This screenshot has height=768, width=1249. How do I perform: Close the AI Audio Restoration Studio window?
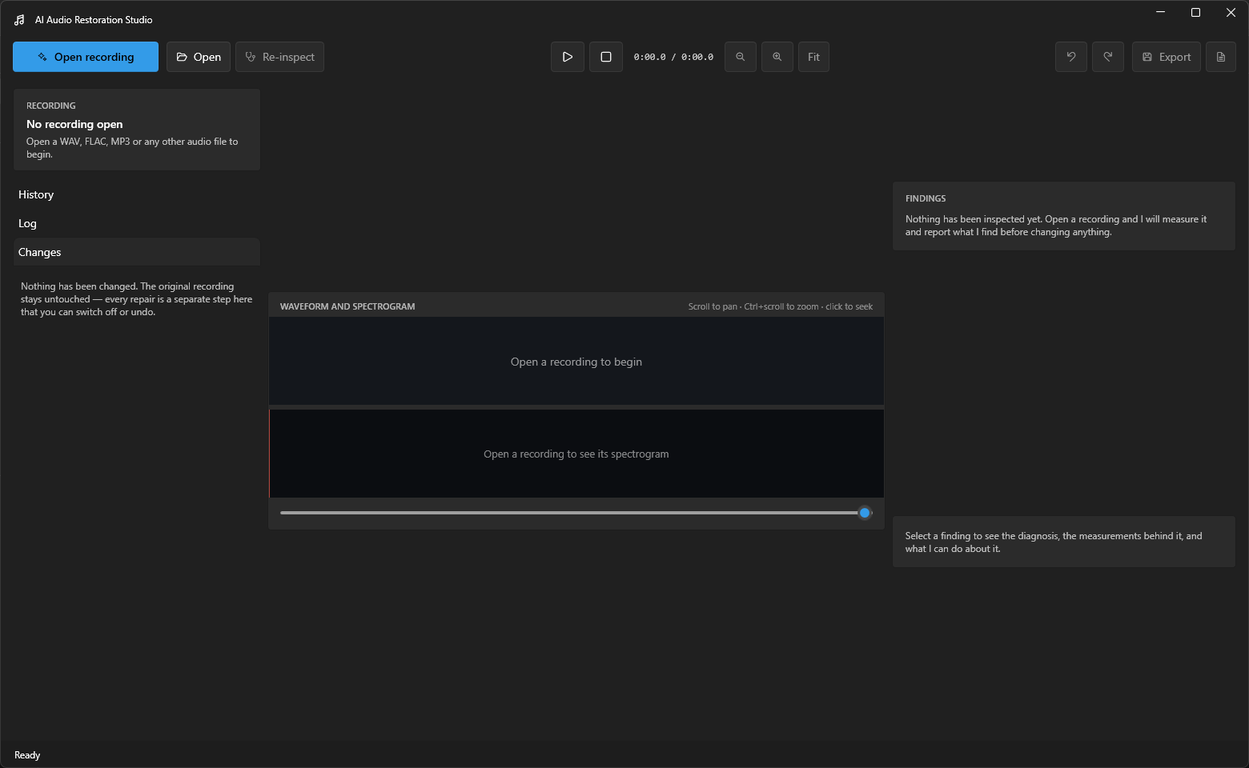click(x=1231, y=12)
